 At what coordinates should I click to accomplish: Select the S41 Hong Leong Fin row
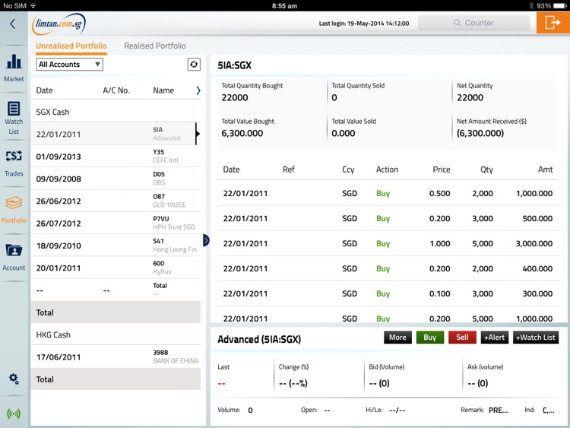point(116,246)
